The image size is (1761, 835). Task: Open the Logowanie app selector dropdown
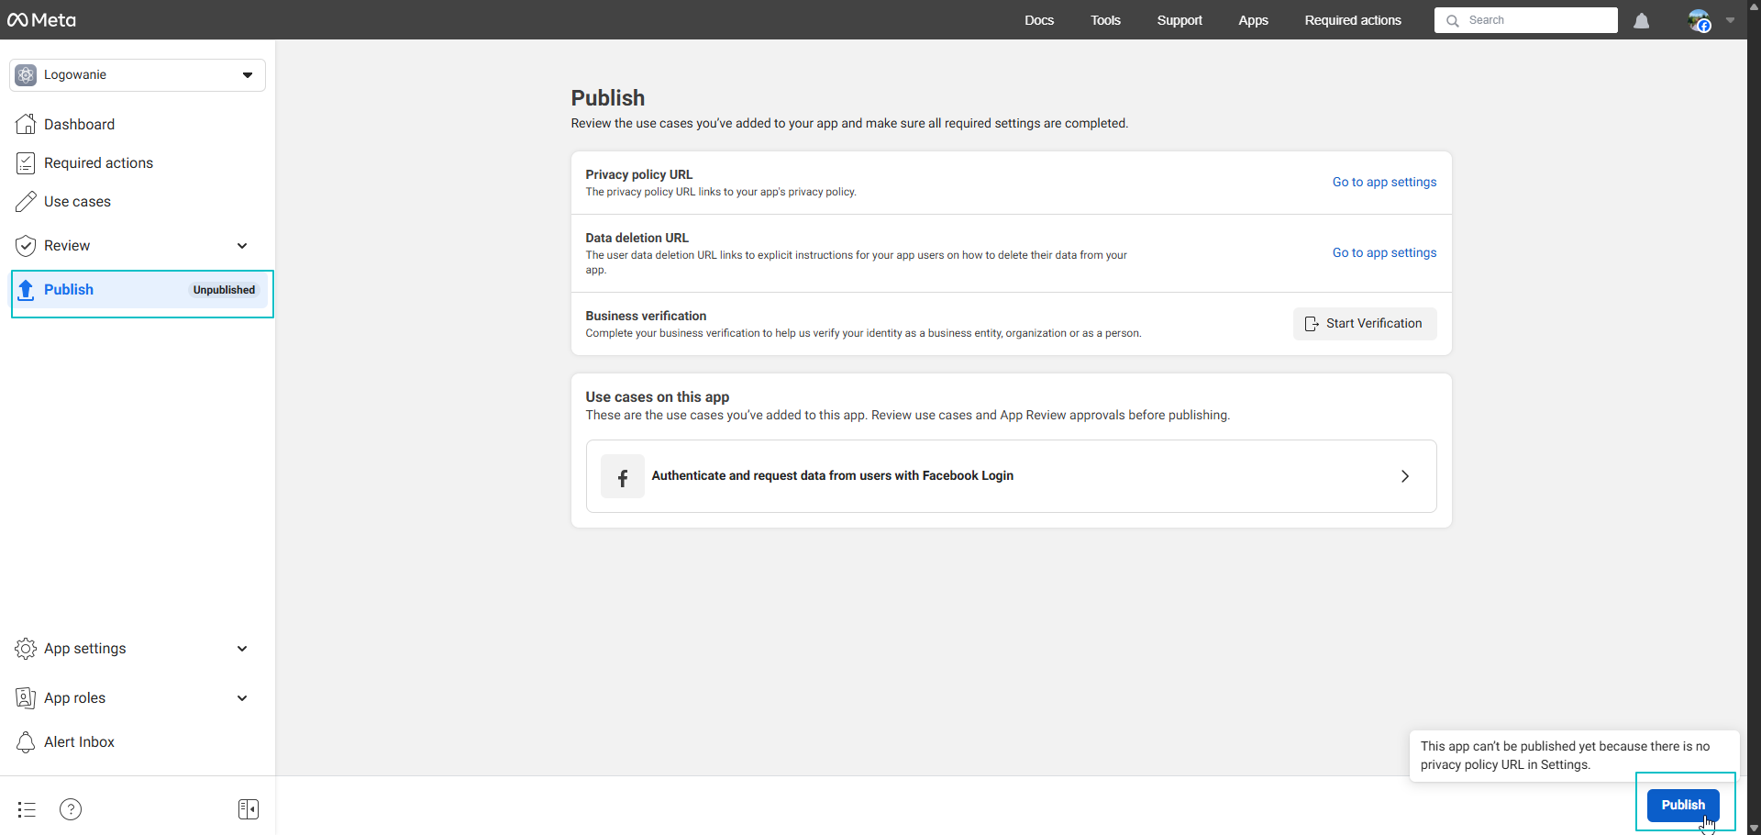tap(138, 75)
